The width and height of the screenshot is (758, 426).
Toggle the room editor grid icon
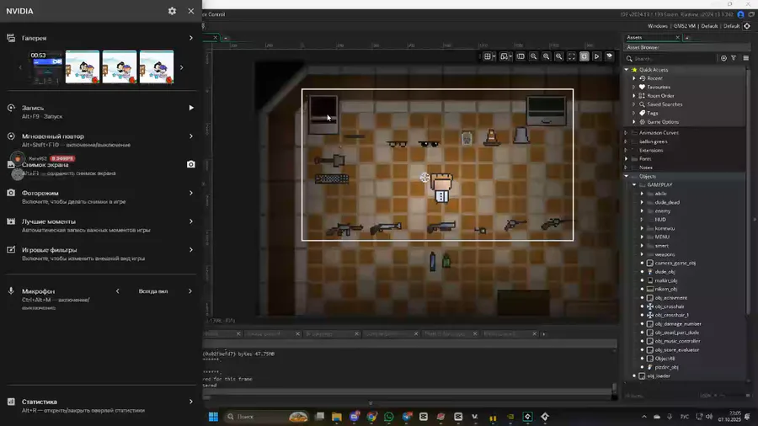pos(488,56)
